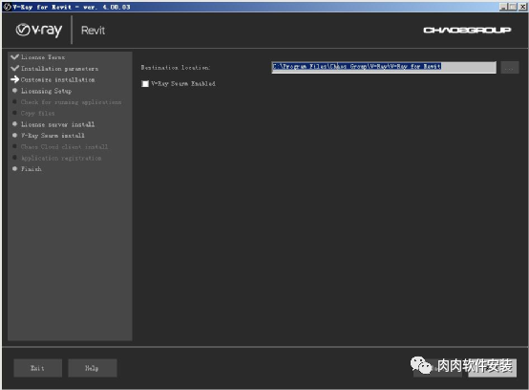Click the checkmark next to License Terms
The image size is (529, 390).
click(x=15, y=56)
